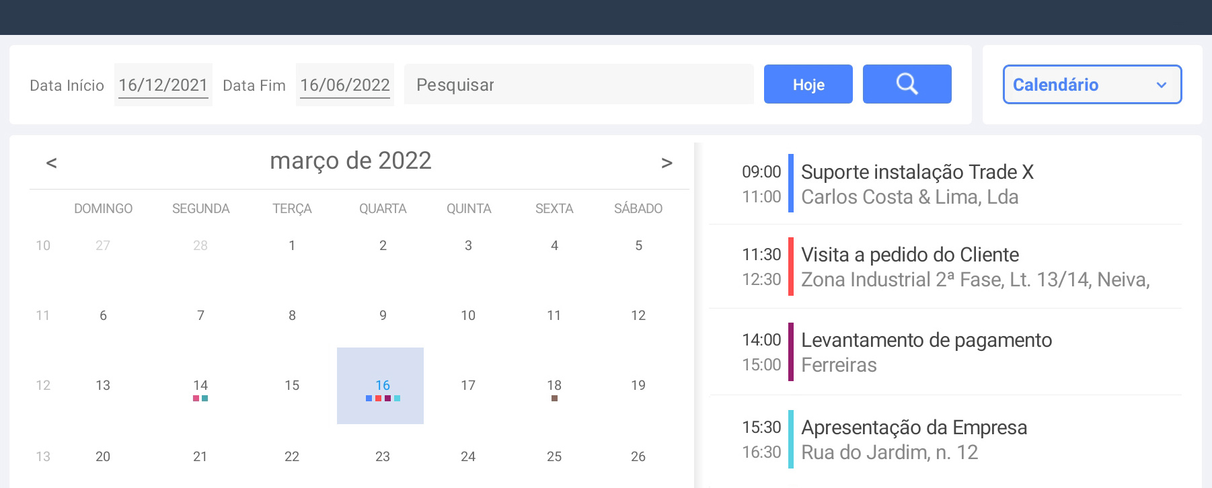Image resolution: width=1212 pixels, height=488 pixels.
Task: Open the Visita a pedido do Cliente event
Action: coord(910,255)
